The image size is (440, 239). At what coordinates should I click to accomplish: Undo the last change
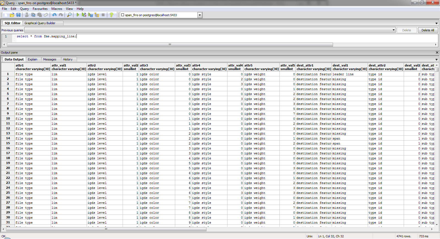[x=54, y=15]
